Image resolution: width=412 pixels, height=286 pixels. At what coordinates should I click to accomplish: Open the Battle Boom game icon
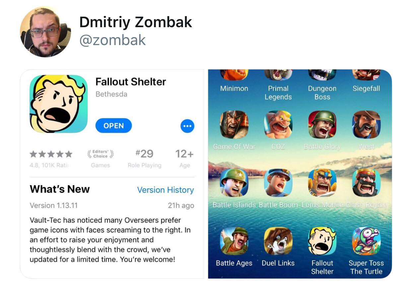[278, 183]
